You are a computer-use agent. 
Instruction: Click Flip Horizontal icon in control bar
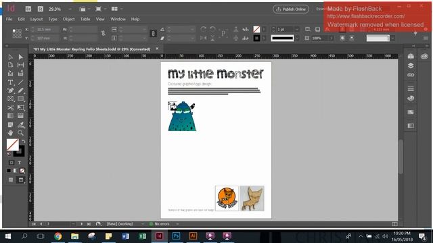(203, 38)
